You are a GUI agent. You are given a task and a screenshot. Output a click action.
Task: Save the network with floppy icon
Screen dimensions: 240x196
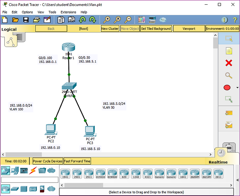click(26, 20)
